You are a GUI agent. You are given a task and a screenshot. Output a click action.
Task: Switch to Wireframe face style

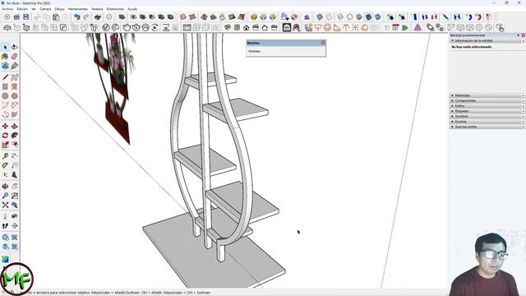(340, 16)
